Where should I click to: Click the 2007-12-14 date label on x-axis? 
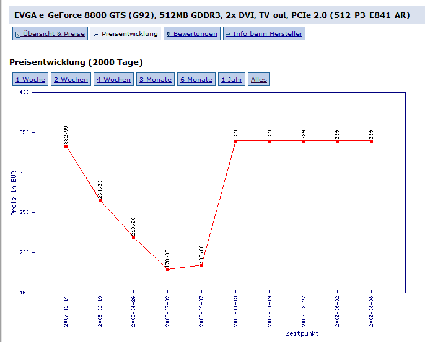pyautogui.click(x=66, y=311)
